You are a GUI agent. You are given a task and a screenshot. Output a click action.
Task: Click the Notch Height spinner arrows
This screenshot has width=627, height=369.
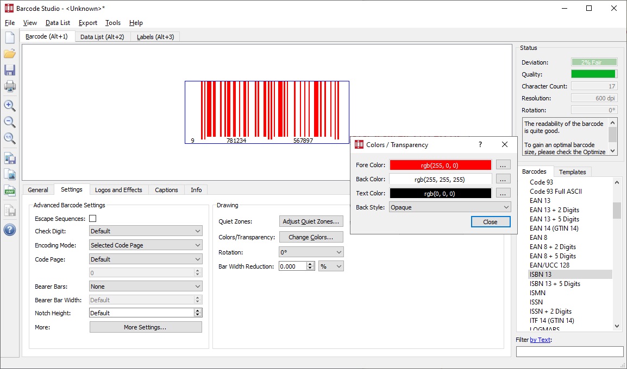click(198, 313)
